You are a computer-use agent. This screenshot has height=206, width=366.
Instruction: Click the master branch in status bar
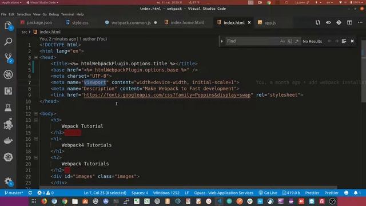click(x=14, y=193)
